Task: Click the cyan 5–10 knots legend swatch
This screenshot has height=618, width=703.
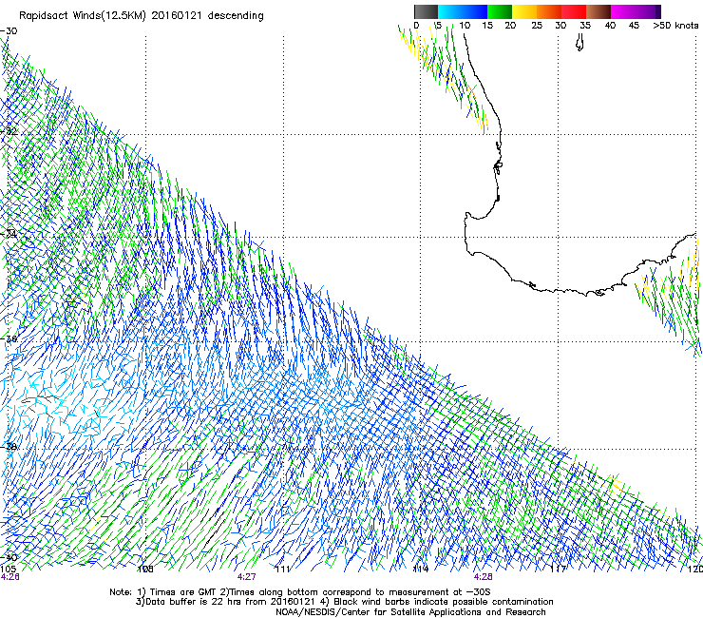Action: click(450, 11)
